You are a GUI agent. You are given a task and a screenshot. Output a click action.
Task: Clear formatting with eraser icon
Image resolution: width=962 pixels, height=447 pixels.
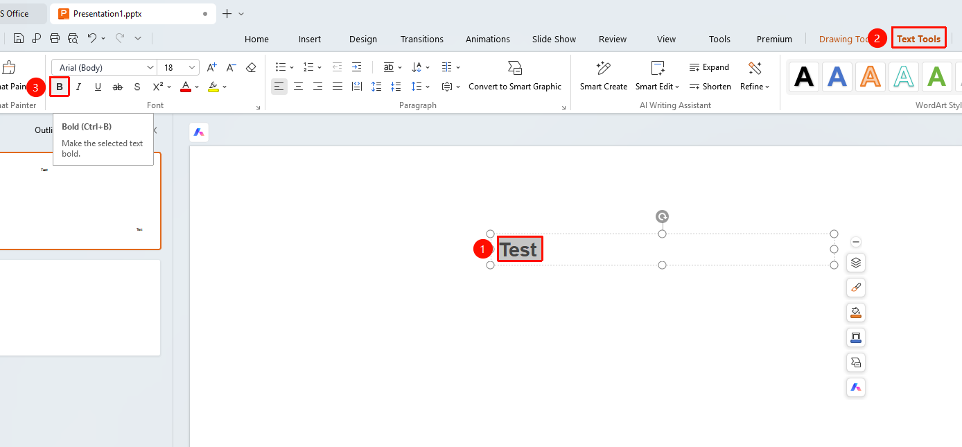point(251,67)
